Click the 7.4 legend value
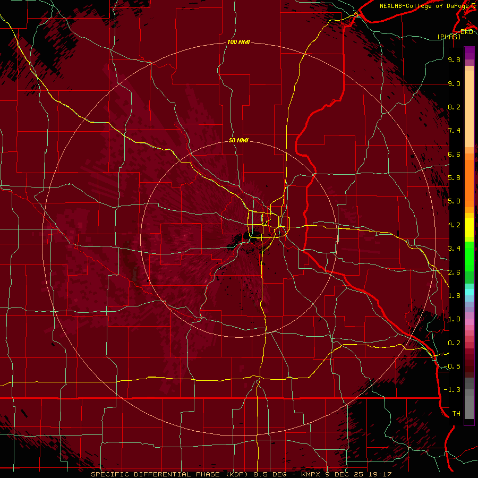The image size is (478, 478). click(x=454, y=131)
